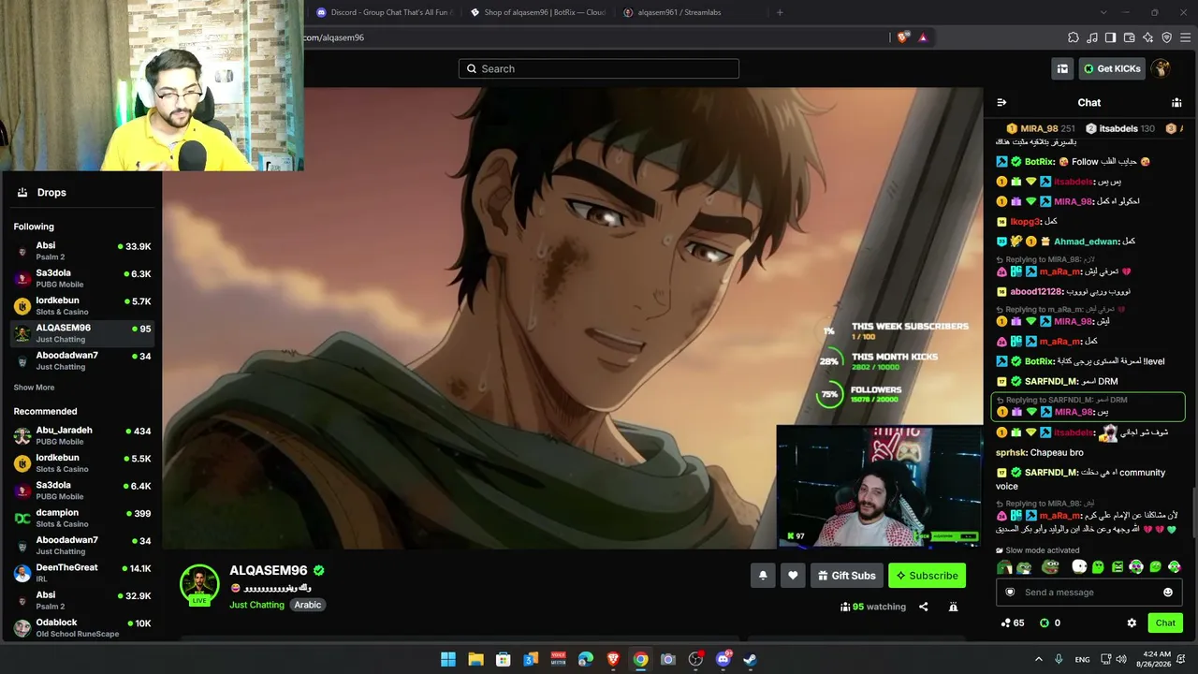Insert the white round emote

(1079, 566)
